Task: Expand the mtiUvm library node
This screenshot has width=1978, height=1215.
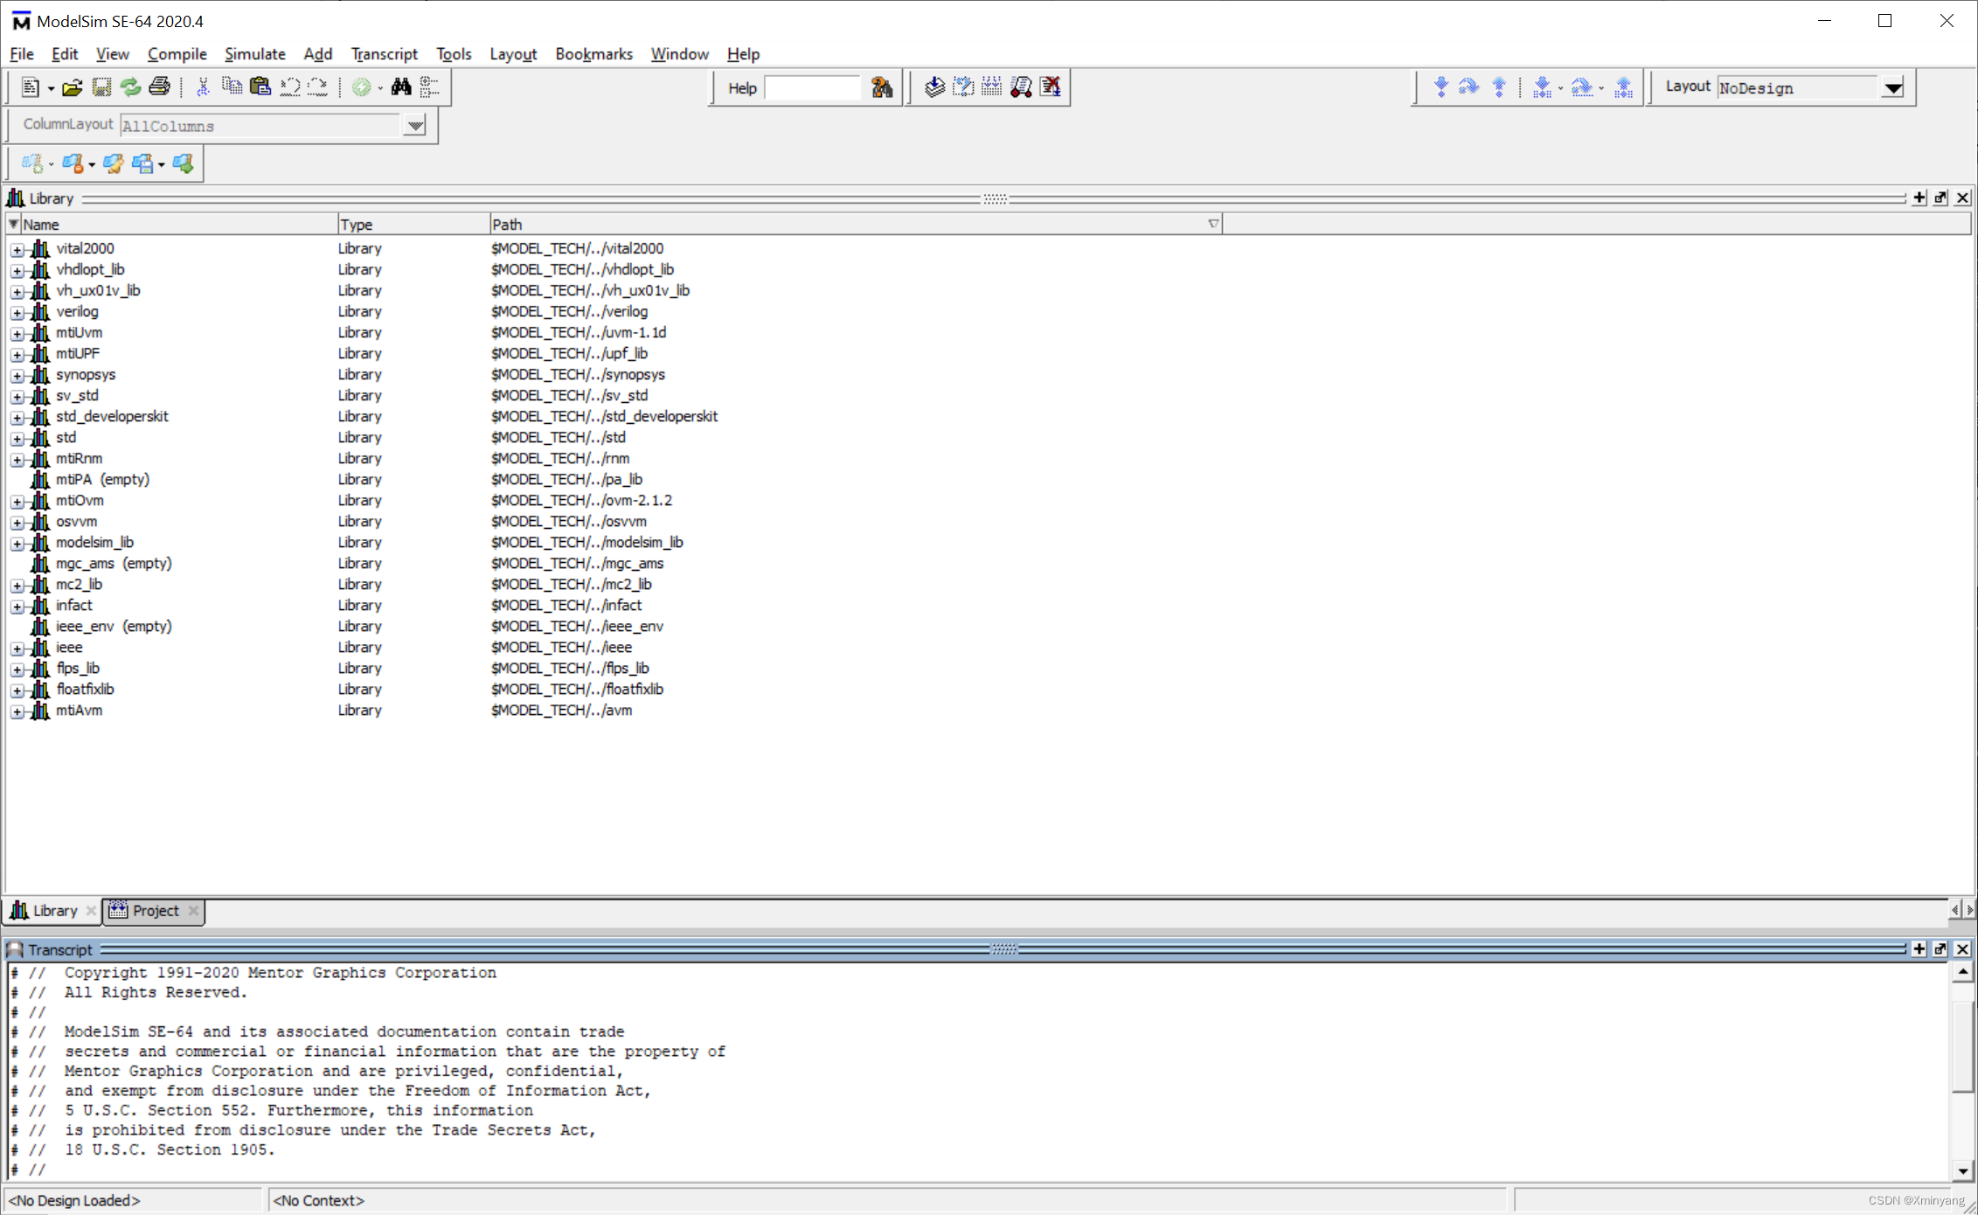Action: tap(17, 334)
